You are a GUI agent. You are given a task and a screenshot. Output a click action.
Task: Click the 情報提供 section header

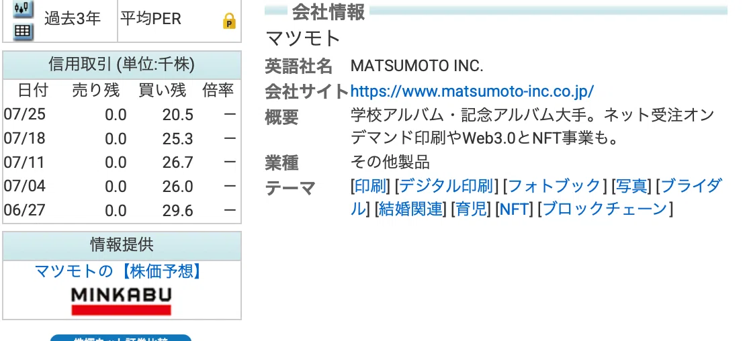pyautogui.click(x=122, y=245)
